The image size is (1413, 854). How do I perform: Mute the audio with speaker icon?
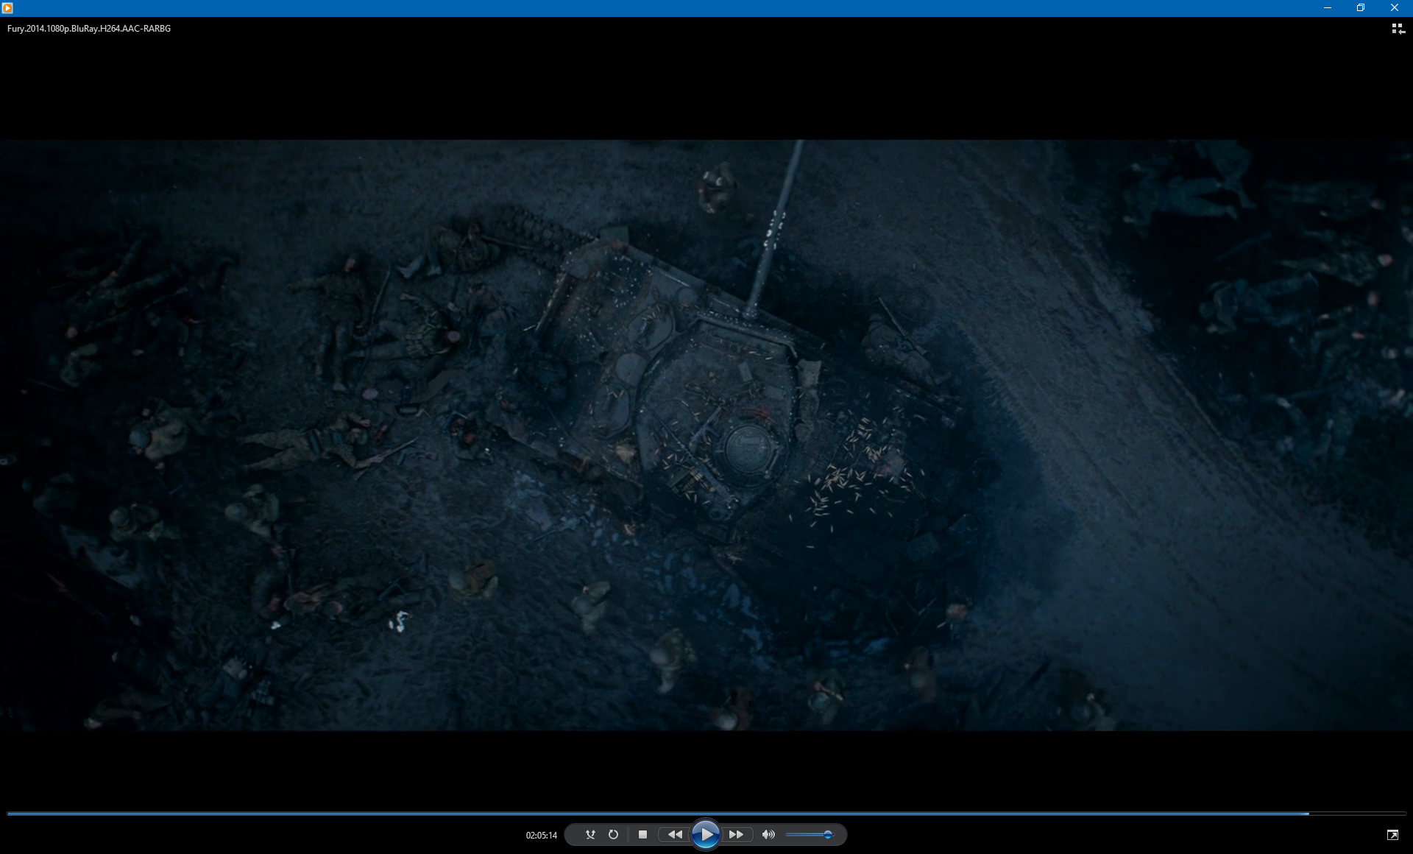768,834
